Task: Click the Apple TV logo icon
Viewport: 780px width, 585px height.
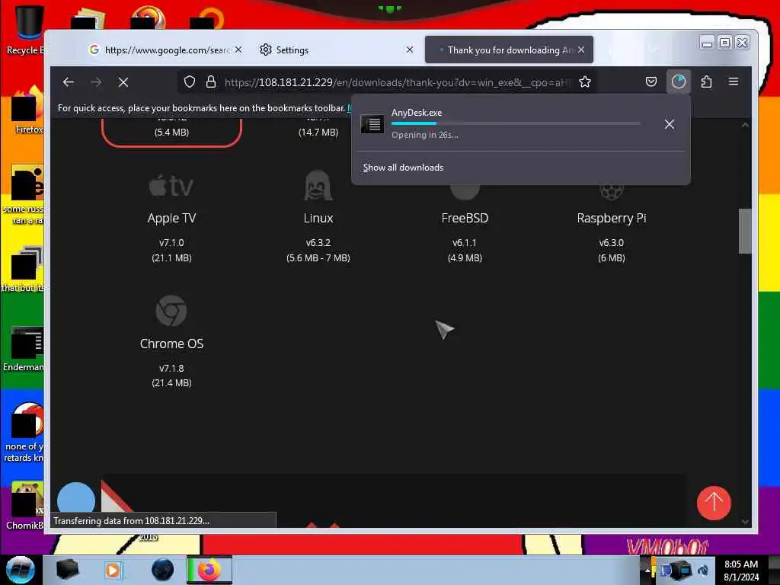Action: coord(171,186)
